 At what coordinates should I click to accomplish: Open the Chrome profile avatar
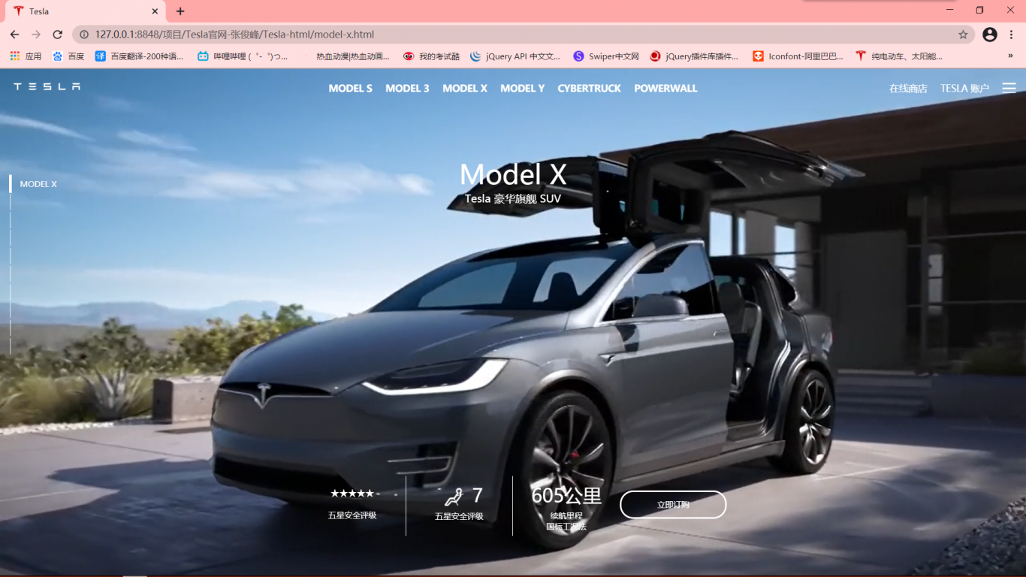pyautogui.click(x=990, y=35)
